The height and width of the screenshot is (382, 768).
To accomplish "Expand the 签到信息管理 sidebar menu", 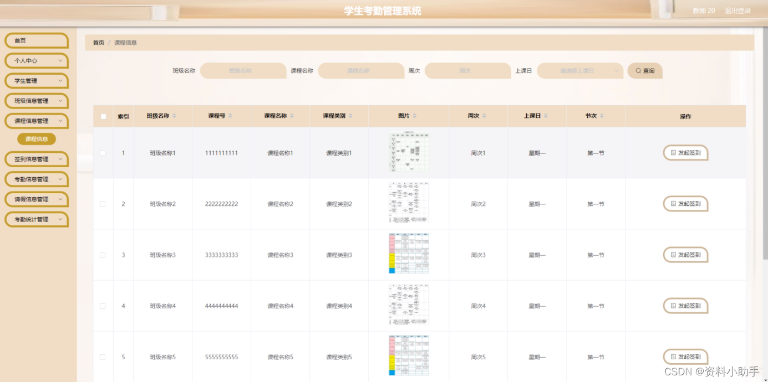I will coord(37,159).
